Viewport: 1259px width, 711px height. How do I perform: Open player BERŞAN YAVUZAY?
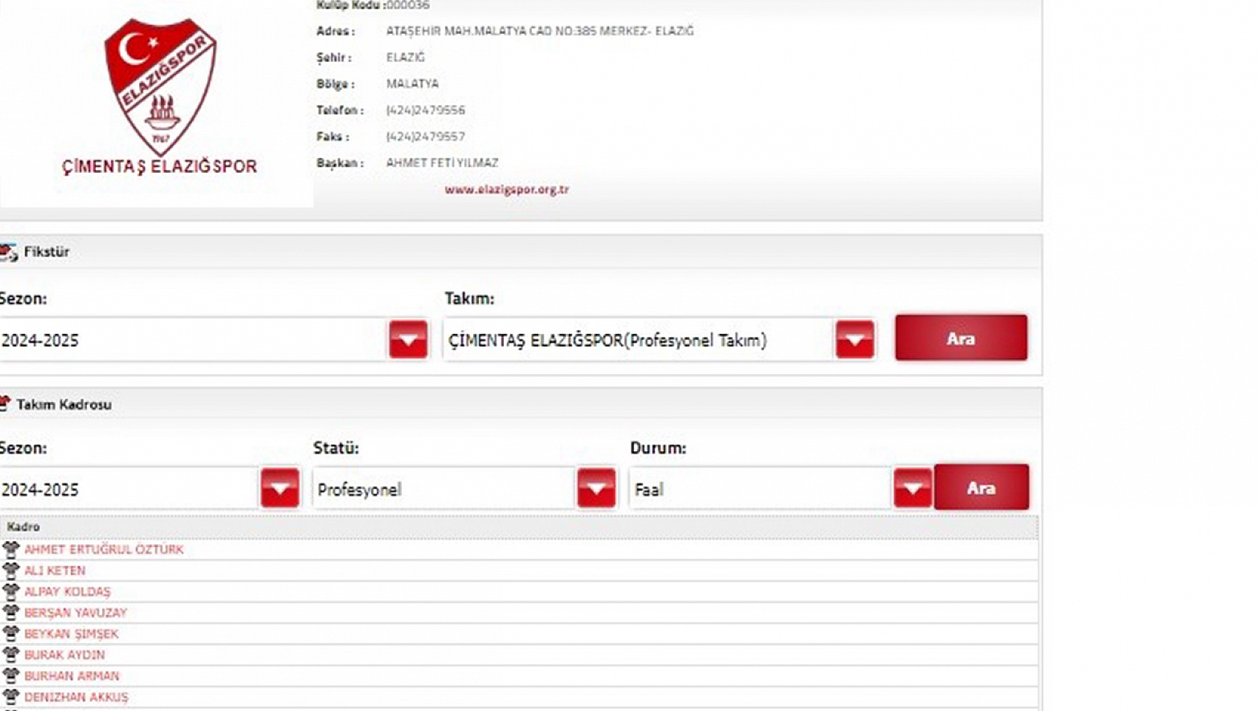[76, 612]
